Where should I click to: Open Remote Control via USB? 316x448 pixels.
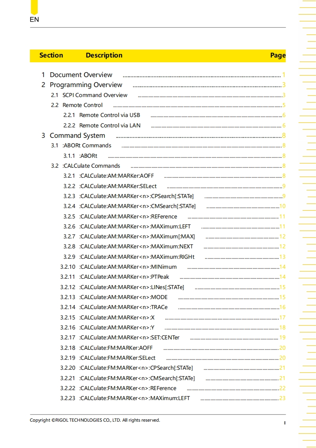point(110,115)
